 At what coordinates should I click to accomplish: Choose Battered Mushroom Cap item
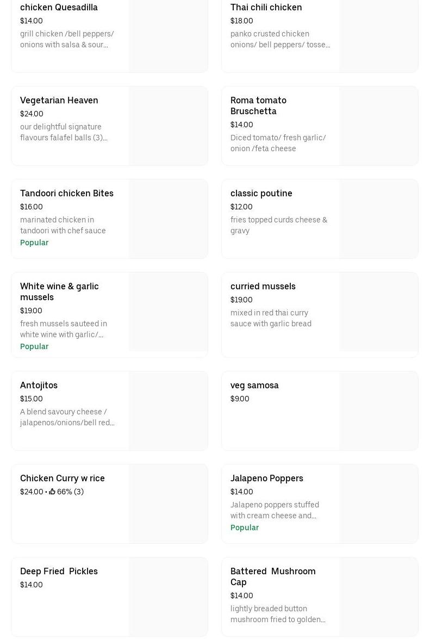point(273,576)
